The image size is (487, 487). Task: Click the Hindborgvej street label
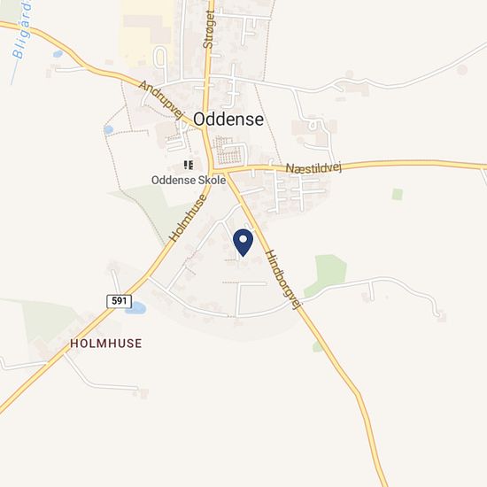tap(283, 280)
